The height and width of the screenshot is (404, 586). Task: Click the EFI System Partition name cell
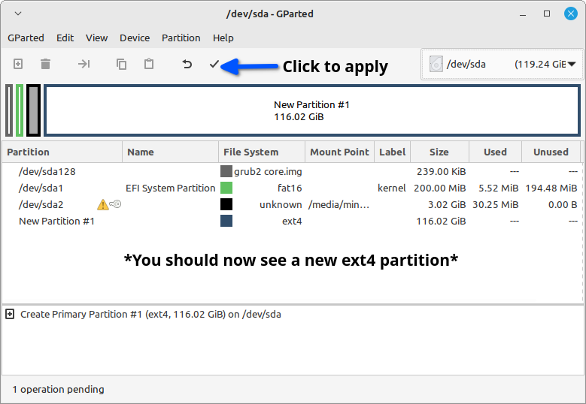pos(171,188)
